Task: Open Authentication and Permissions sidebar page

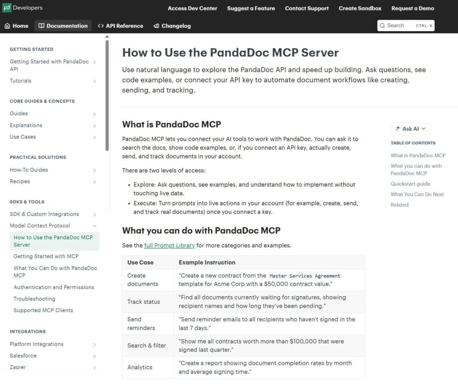Action: click(54, 287)
